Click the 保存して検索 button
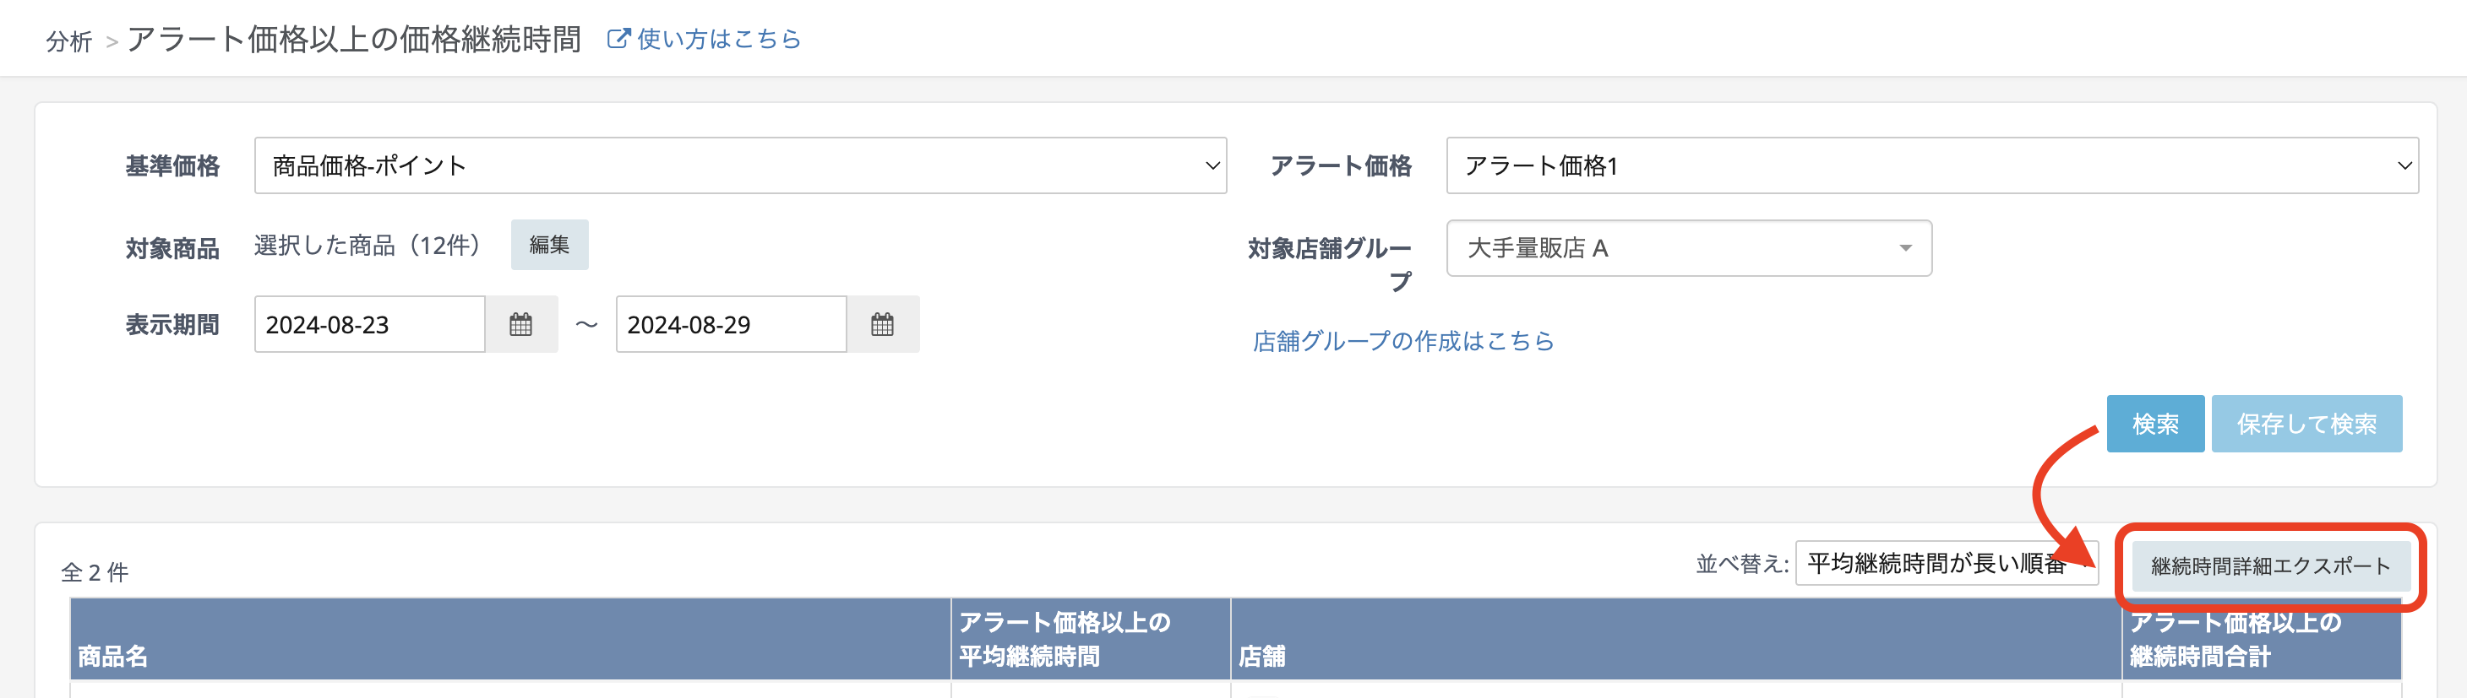The image size is (2467, 698). (2306, 424)
